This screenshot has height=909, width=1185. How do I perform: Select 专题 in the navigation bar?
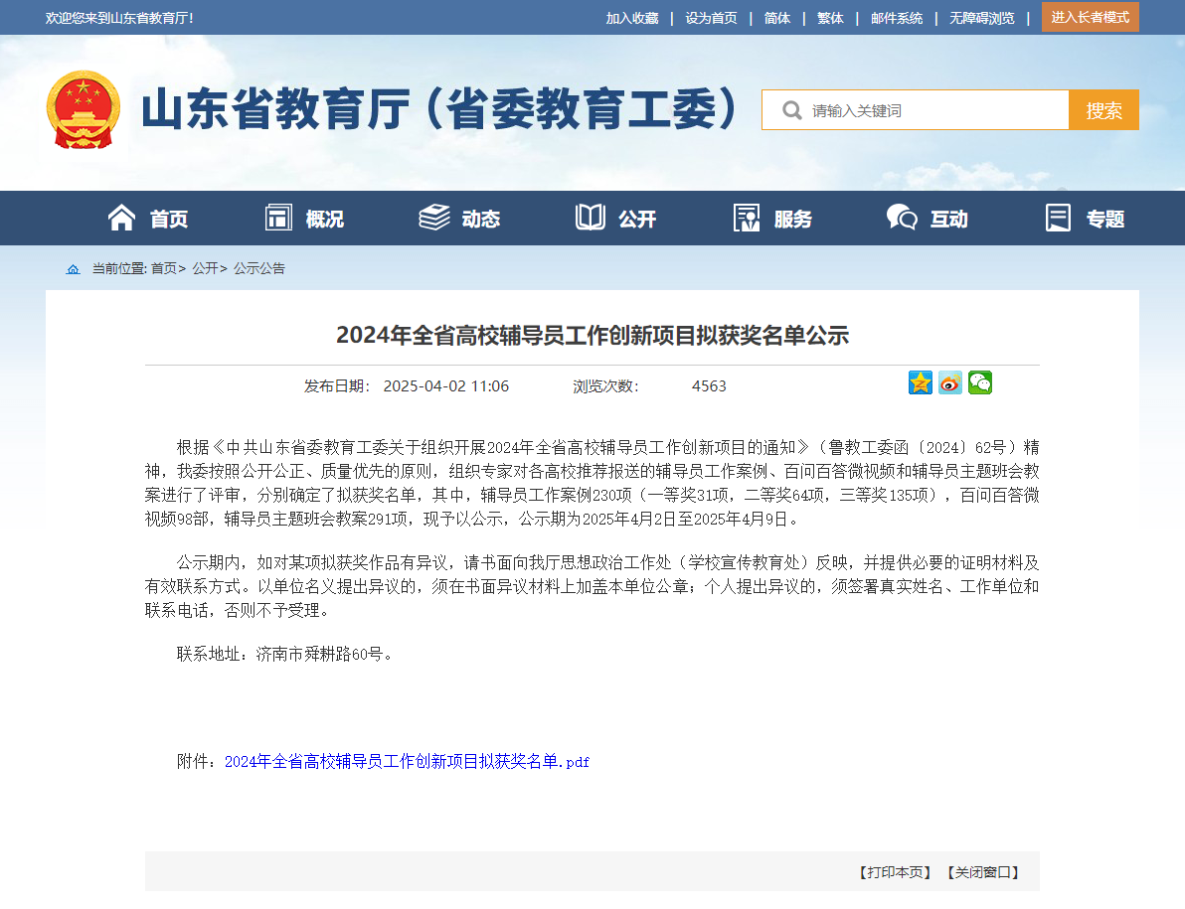pyautogui.click(x=1085, y=219)
